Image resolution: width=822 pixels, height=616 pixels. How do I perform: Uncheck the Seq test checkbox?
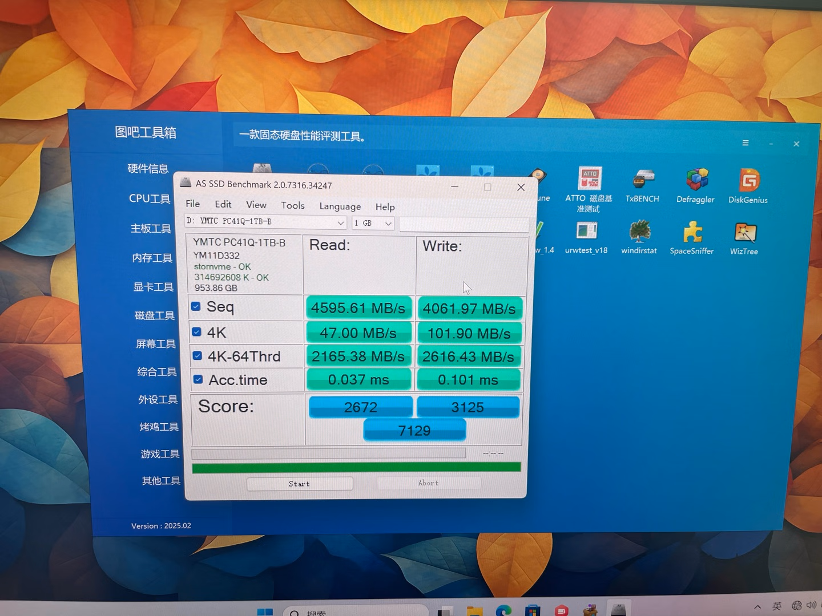click(196, 306)
